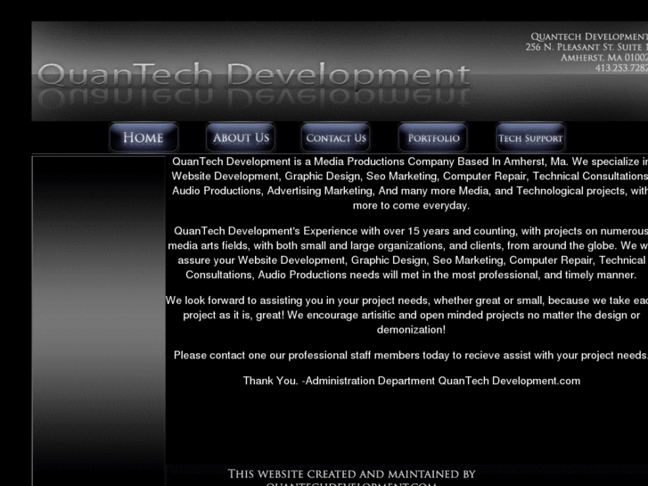Viewport: 648px width, 486px height.
Task: Click the paragraph starting We look forward to assisting
Action: [x=406, y=315]
